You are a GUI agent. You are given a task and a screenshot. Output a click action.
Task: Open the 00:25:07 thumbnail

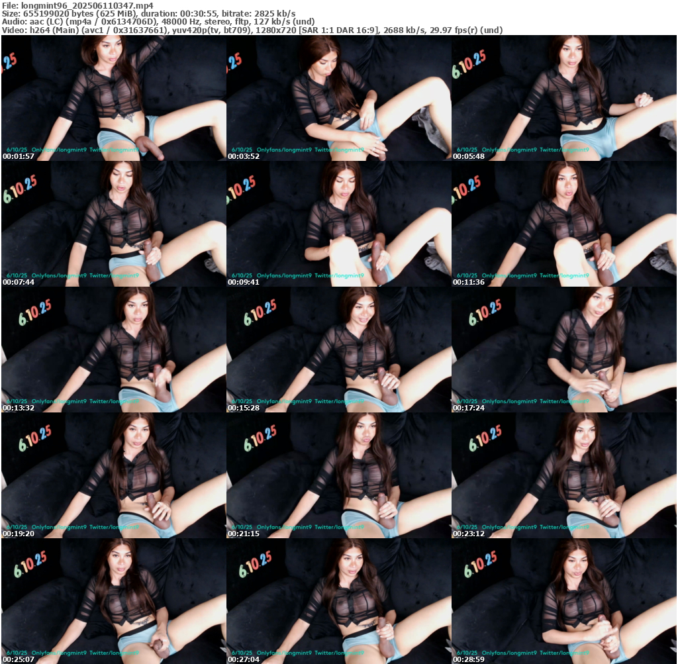(113, 601)
